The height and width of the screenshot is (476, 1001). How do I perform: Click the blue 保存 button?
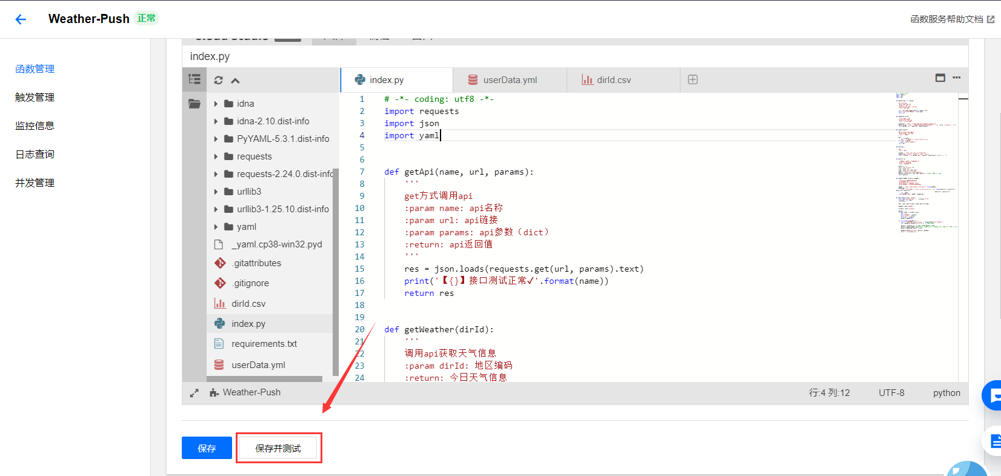click(x=207, y=448)
